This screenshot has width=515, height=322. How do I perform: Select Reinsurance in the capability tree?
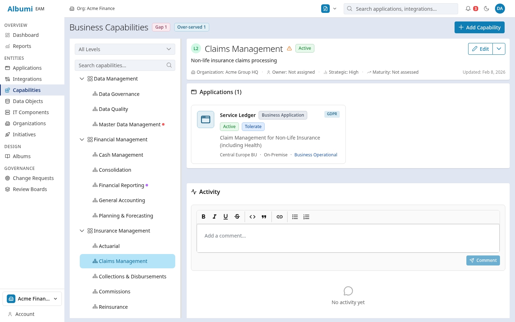(113, 307)
